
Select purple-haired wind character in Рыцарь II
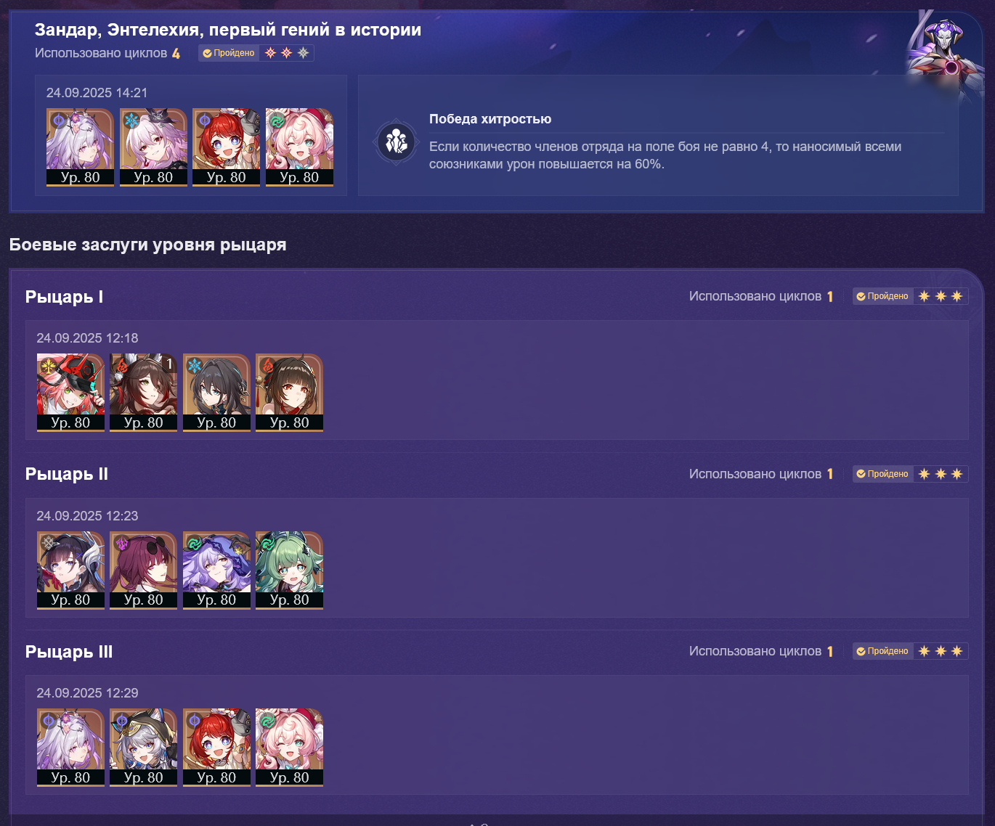point(216,571)
